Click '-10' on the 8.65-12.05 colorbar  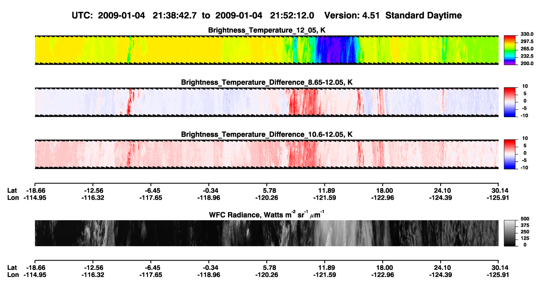(524, 116)
